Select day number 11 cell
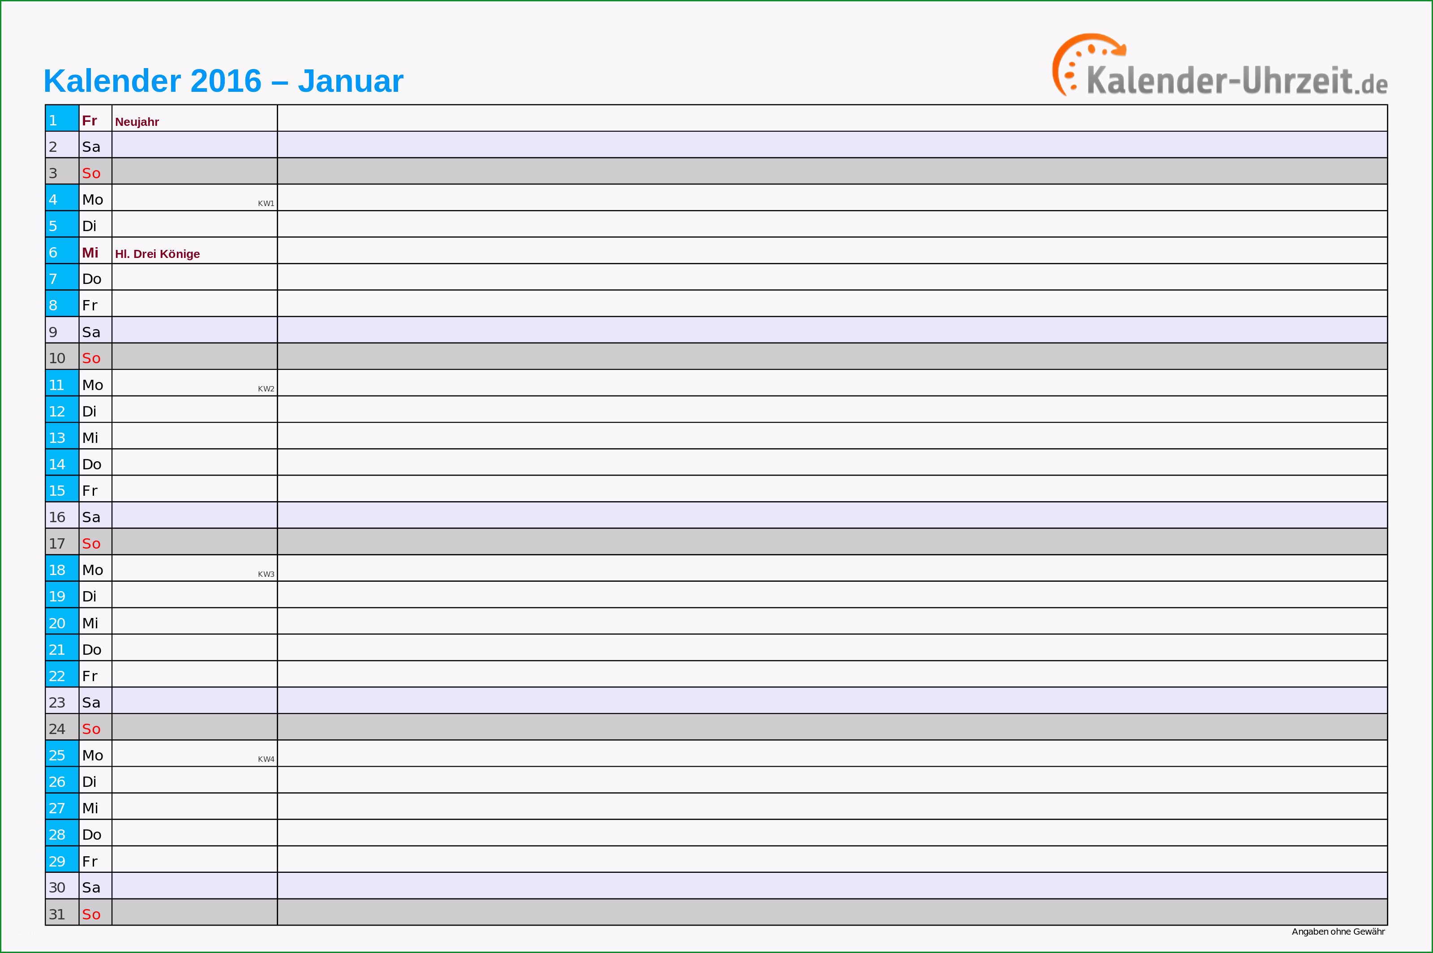 pyautogui.click(x=62, y=383)
